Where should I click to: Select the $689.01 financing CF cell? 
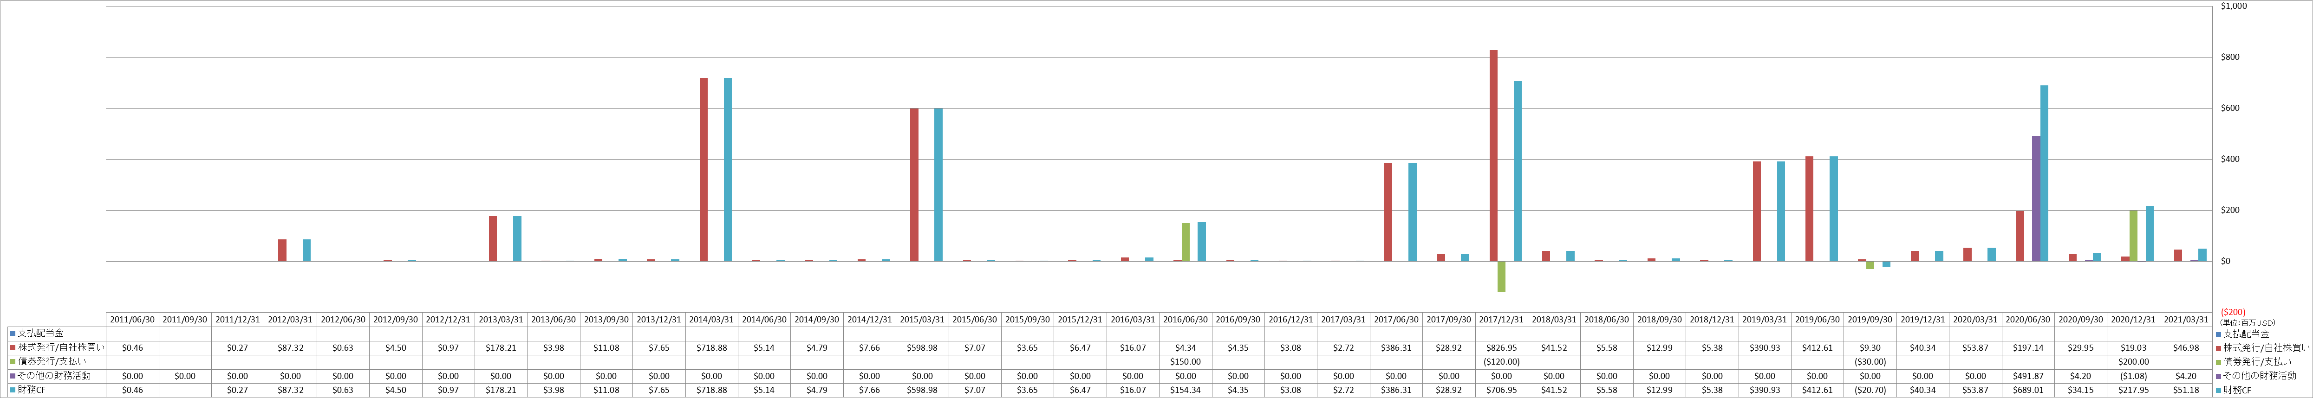coord(2029,391)
